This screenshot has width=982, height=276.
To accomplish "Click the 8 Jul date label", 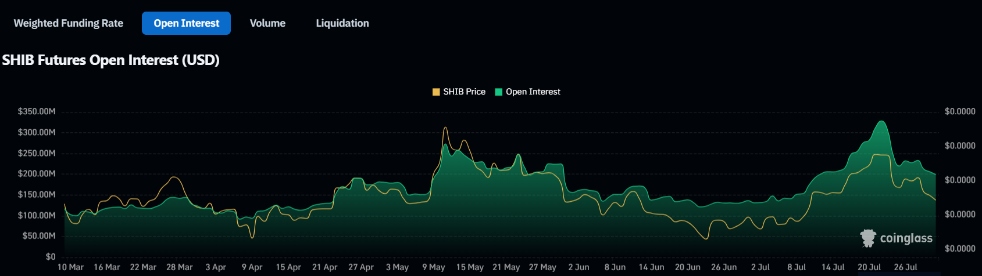I will (x=797, y=267).
